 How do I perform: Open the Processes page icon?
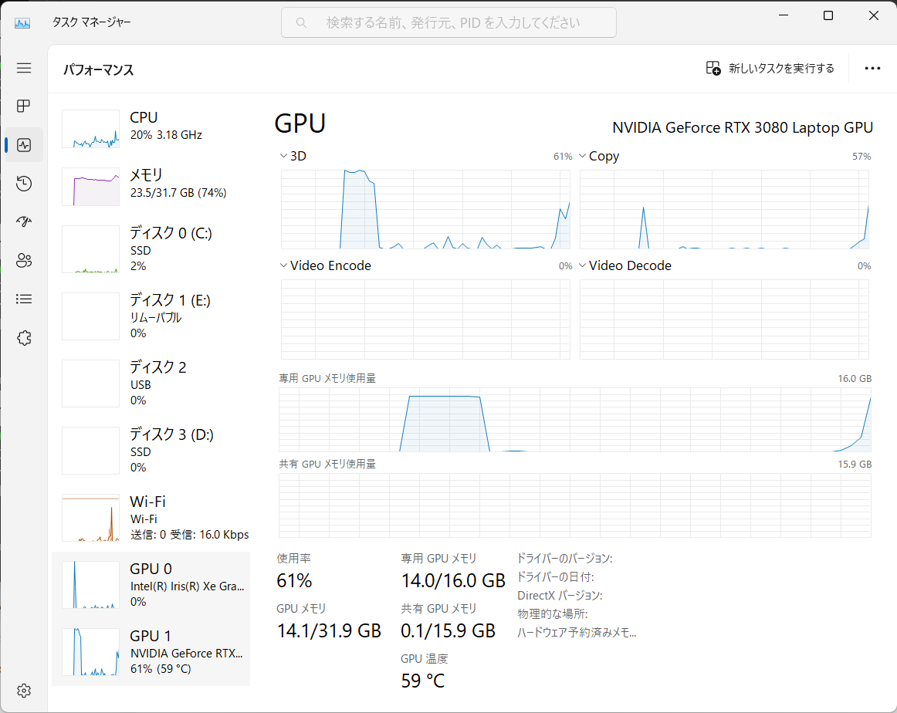(x=23, y=106)
